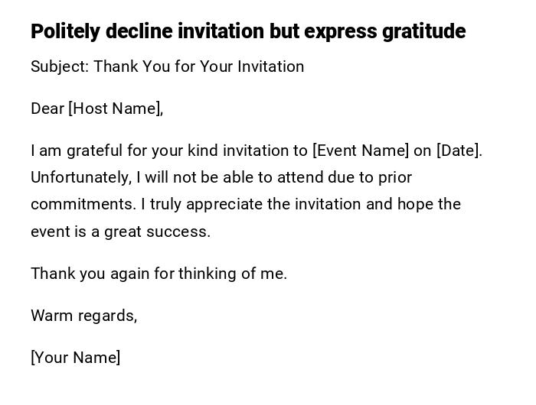Click the word "Subject:" label
The height and width of the screenshot is (405, 536).
(x=60, y=66)
